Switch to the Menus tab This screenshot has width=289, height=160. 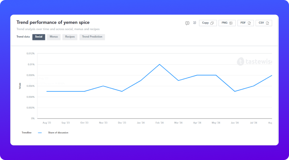click(54, 37)
